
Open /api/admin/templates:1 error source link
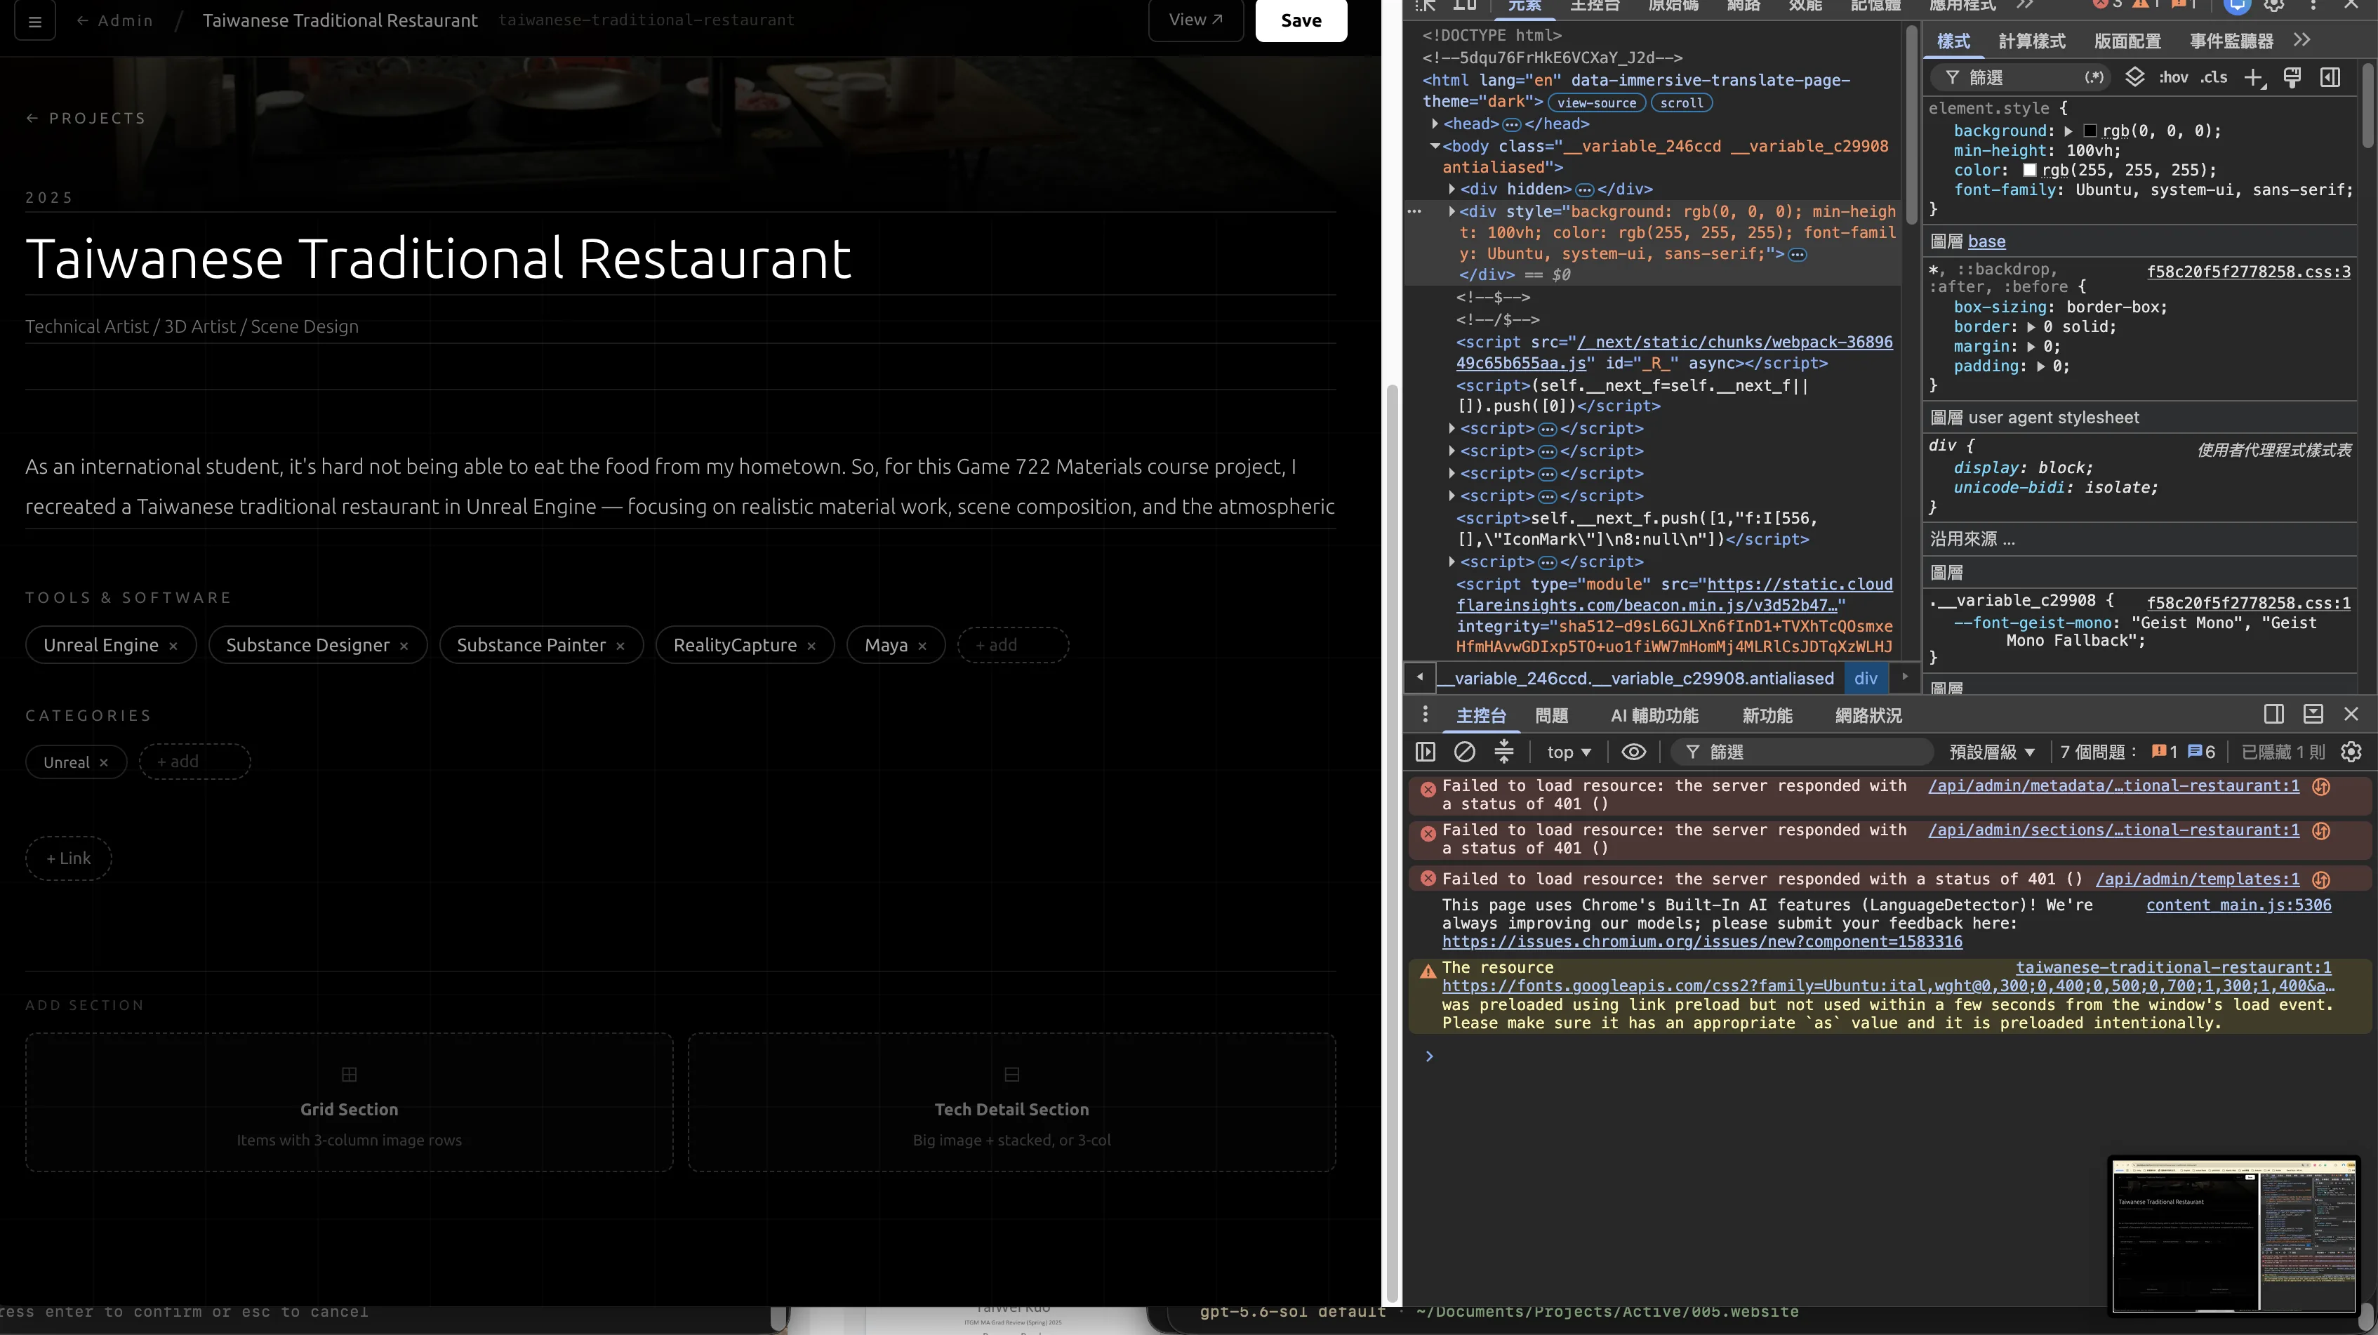pyautogui.click(x=2197, y=879)
